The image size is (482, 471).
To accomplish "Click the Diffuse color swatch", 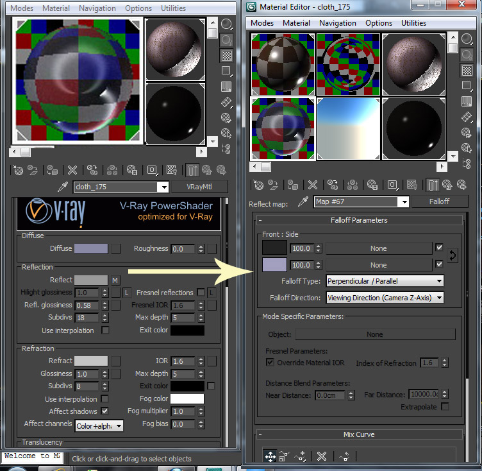I will click(x=90, y=249).
